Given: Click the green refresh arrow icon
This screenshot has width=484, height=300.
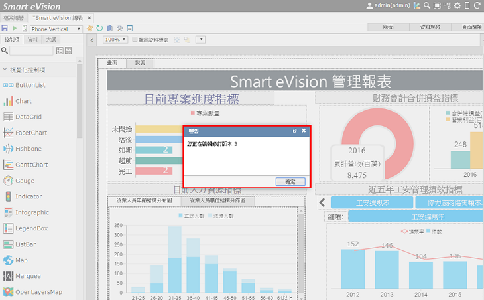Looking at the screenshot, I should (99, 29).
